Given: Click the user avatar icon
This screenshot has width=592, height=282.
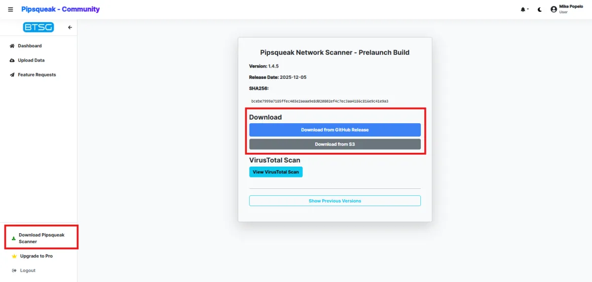Looking at the screenshot, I should [x=554, y=9].
